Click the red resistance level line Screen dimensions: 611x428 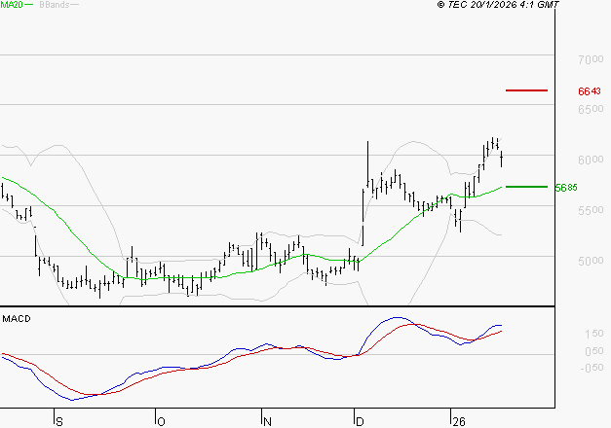(x=526, y=90)
